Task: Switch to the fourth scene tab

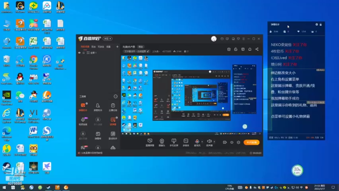Action: coord(108,47)
